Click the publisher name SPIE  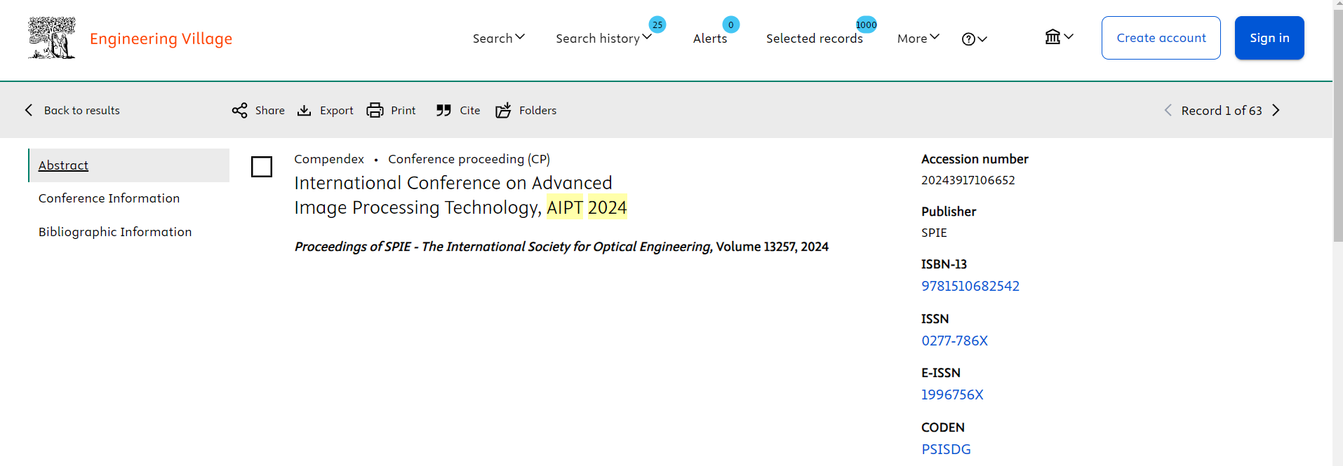pyautogui.click(x=934, y=233)
